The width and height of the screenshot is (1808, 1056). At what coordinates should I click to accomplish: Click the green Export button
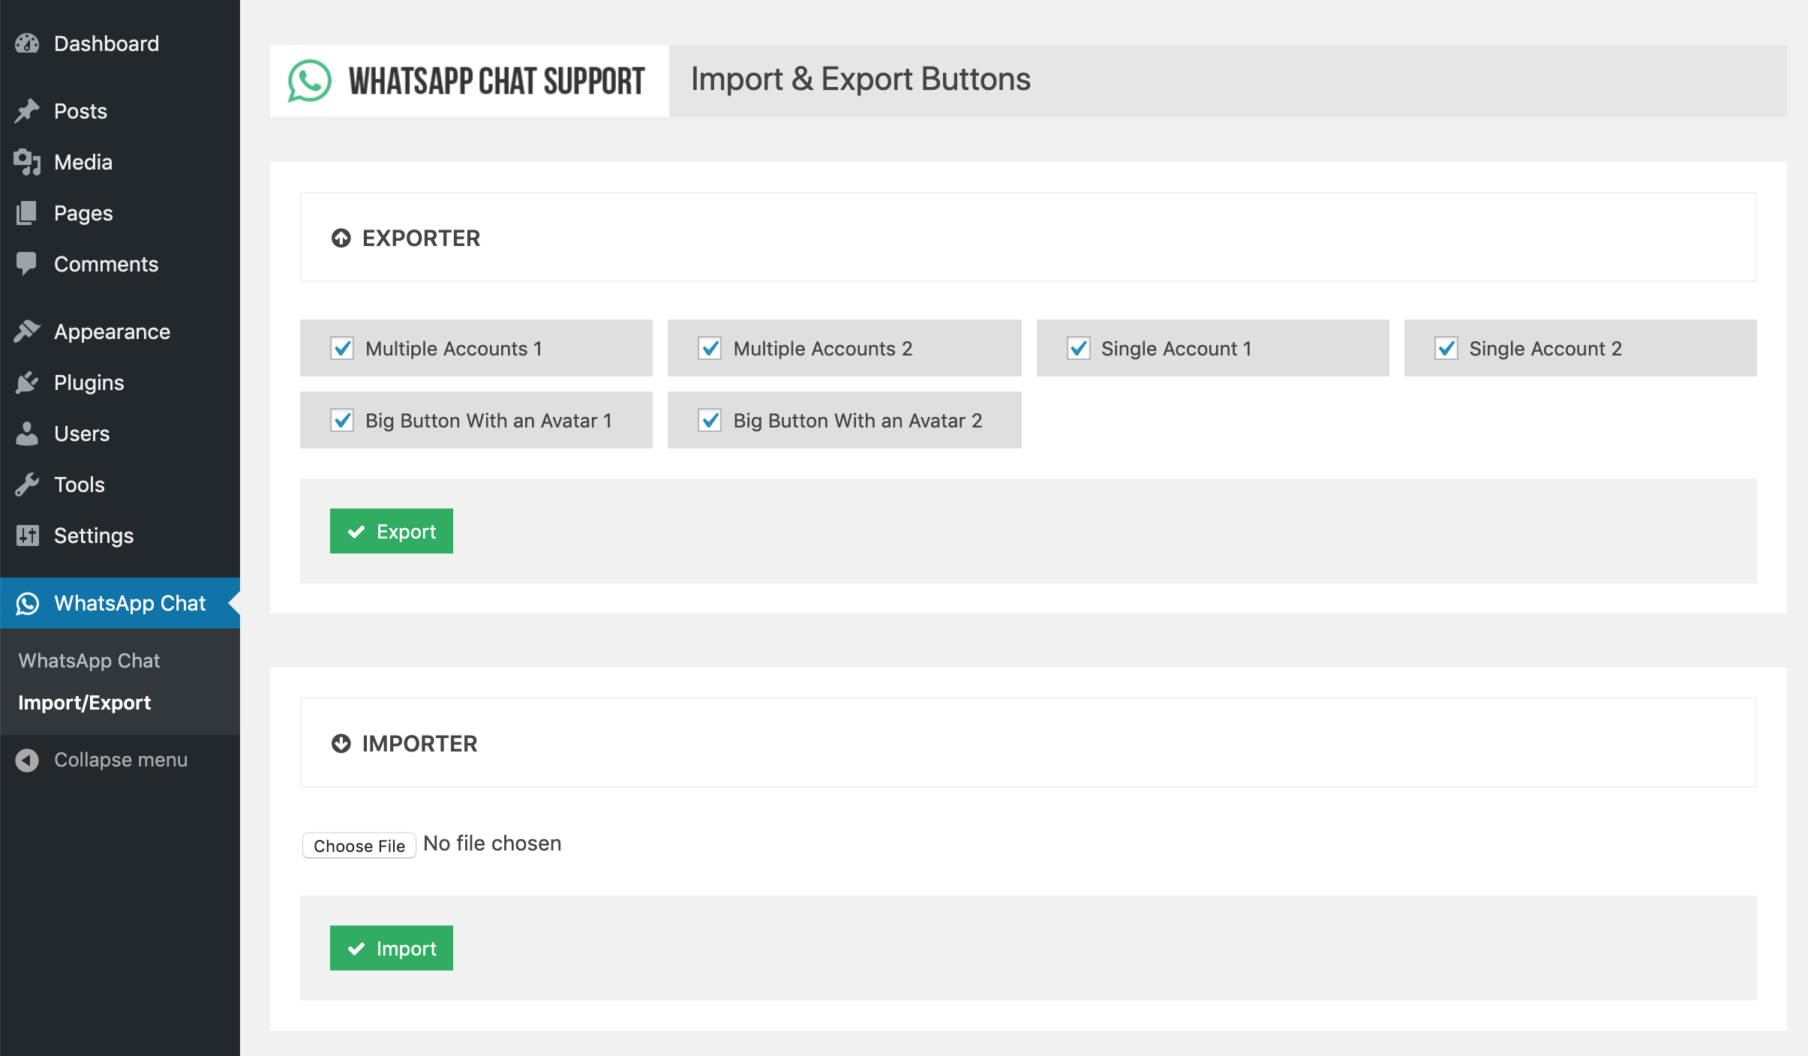coord(392,531)
